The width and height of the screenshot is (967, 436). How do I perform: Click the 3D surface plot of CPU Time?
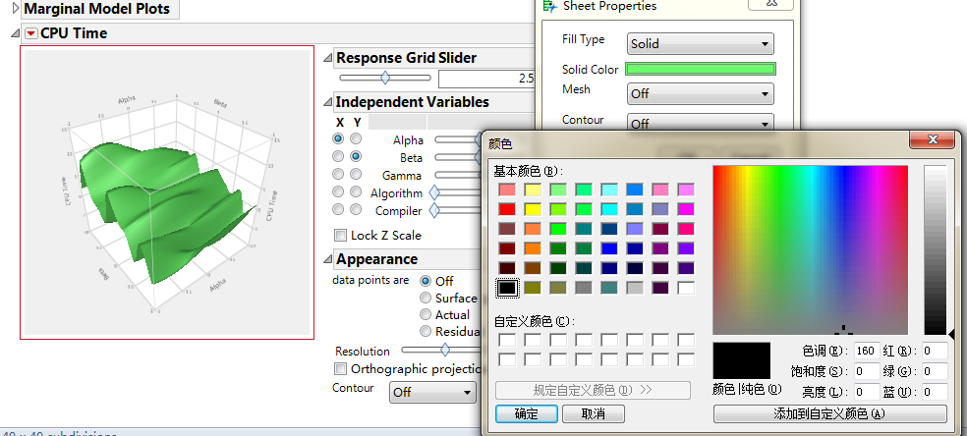[x=166, y=192]
